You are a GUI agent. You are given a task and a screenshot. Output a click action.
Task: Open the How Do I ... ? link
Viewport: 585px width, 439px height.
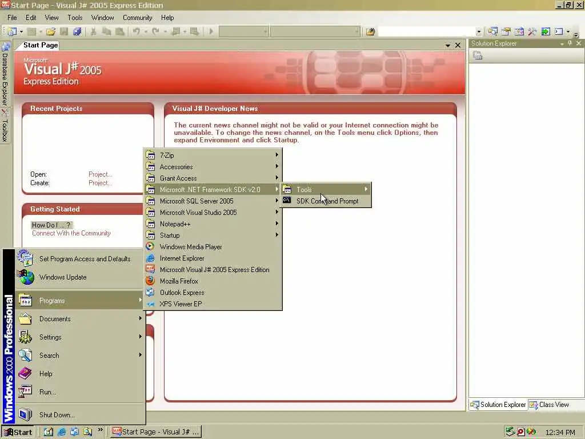pos(51,225)
